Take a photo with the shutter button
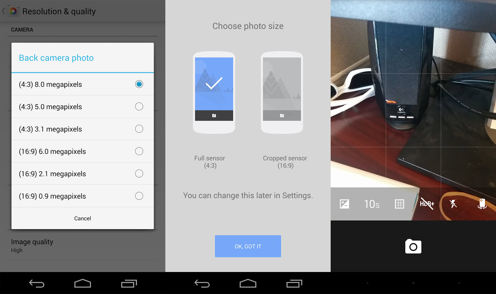The height and width of the screenshot is (294, 496). pyautogui.click(x=413, y=246)
